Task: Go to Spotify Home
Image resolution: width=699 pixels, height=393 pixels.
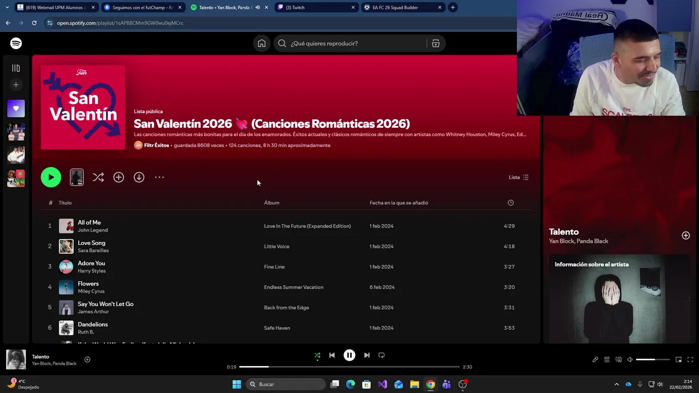Action: tap(262, 43)
